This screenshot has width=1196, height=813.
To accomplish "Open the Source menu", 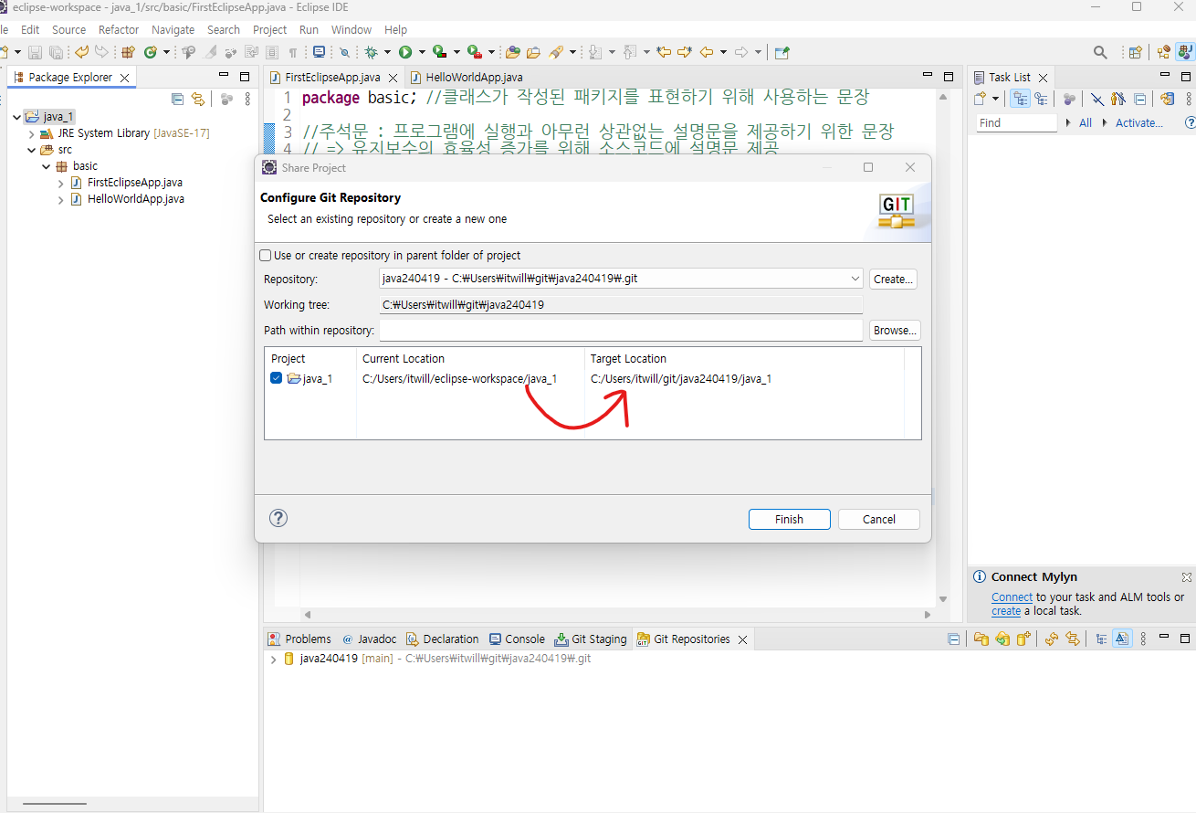I will [68, 29].
